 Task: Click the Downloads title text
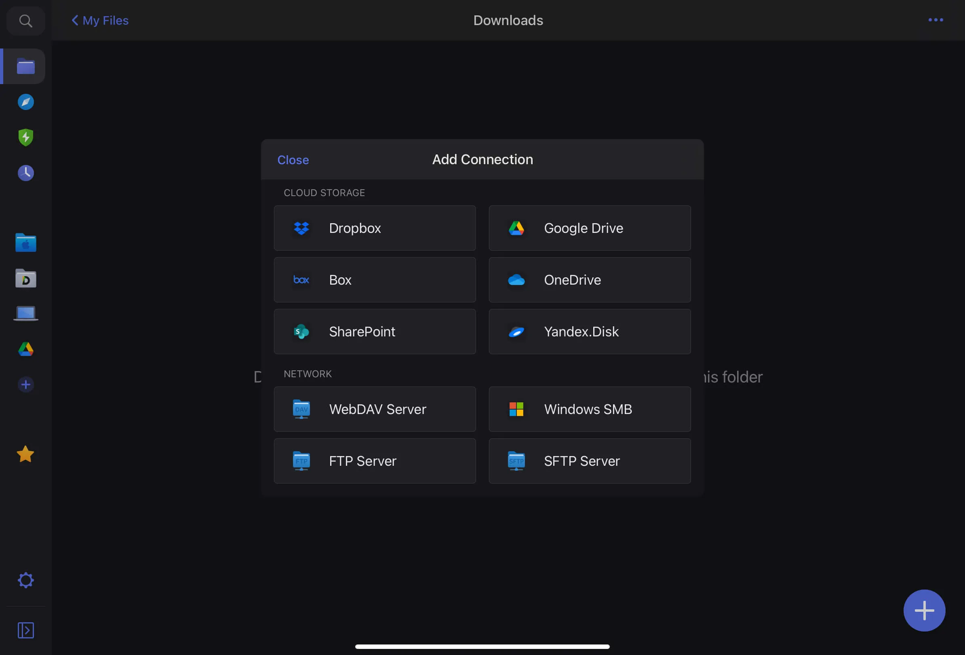(508, 20)
